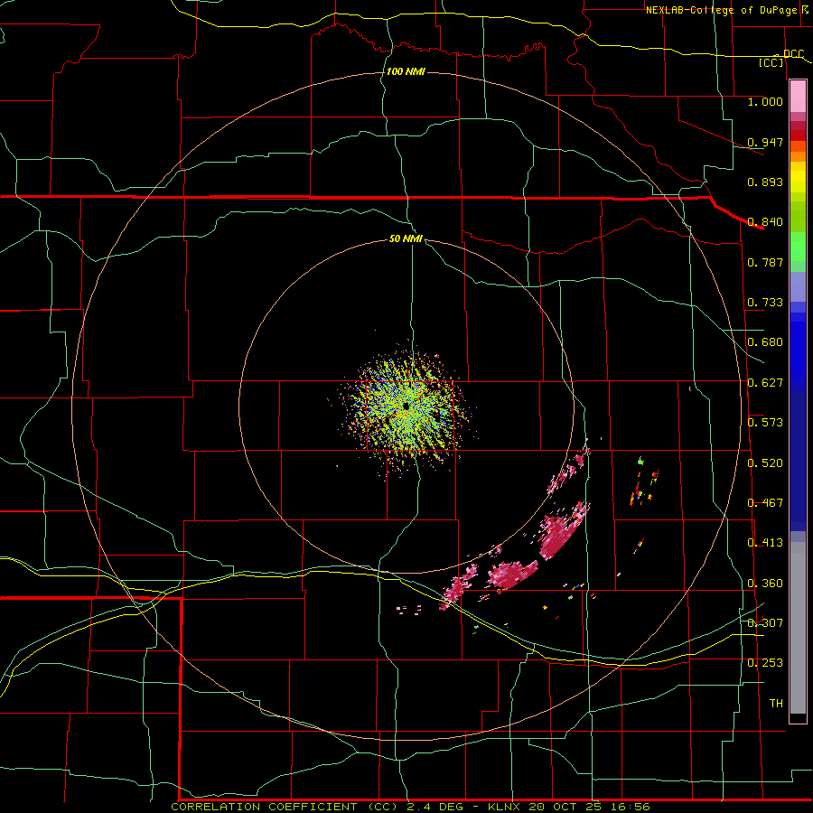813x813 pixels.
Task: Click the 0.360 value on the color scale
Action: [x=765, y=584]
